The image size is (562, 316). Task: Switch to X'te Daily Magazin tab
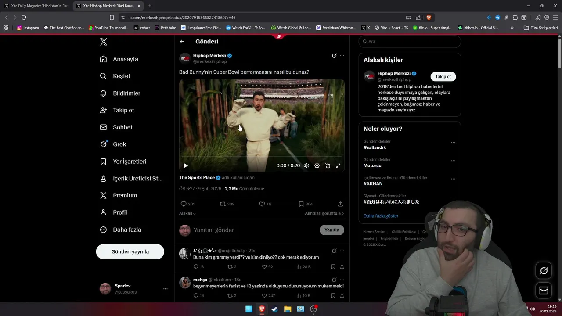tap(36, 6)
